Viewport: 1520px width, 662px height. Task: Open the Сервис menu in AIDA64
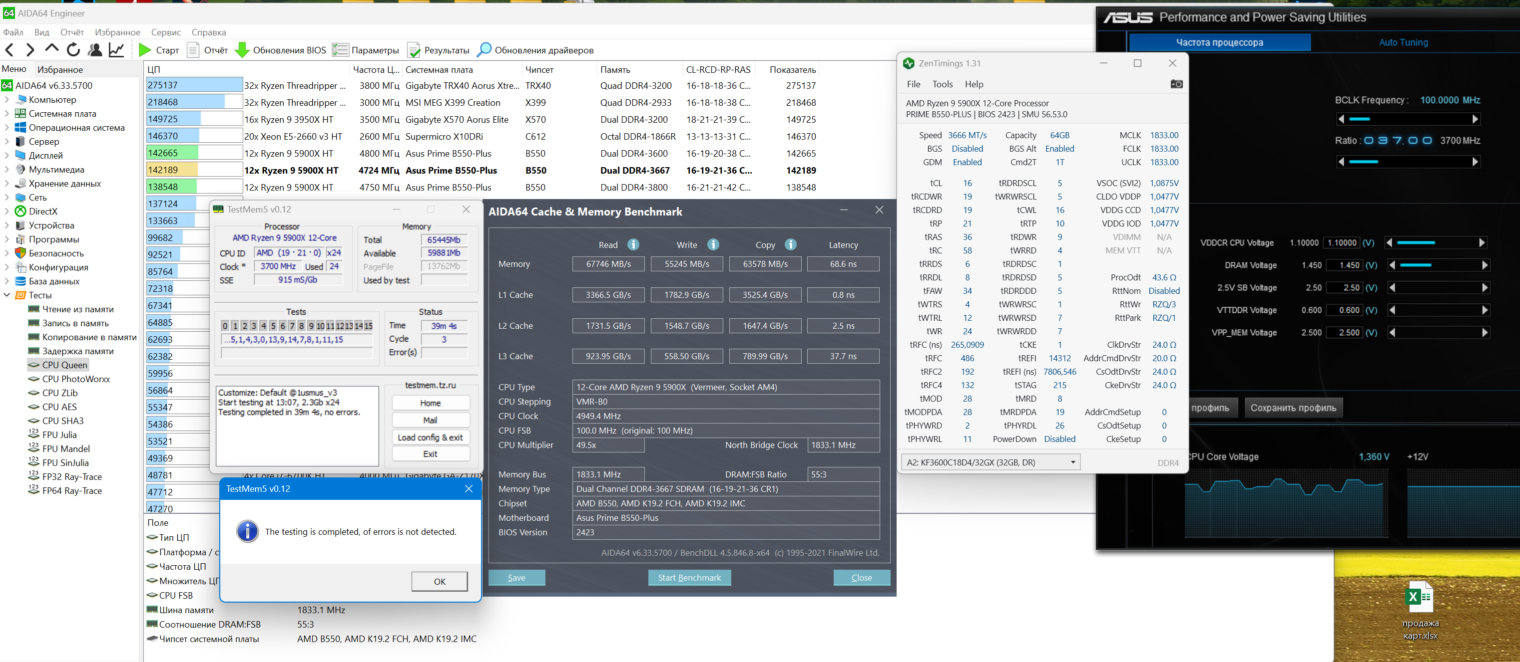[166, 32]
